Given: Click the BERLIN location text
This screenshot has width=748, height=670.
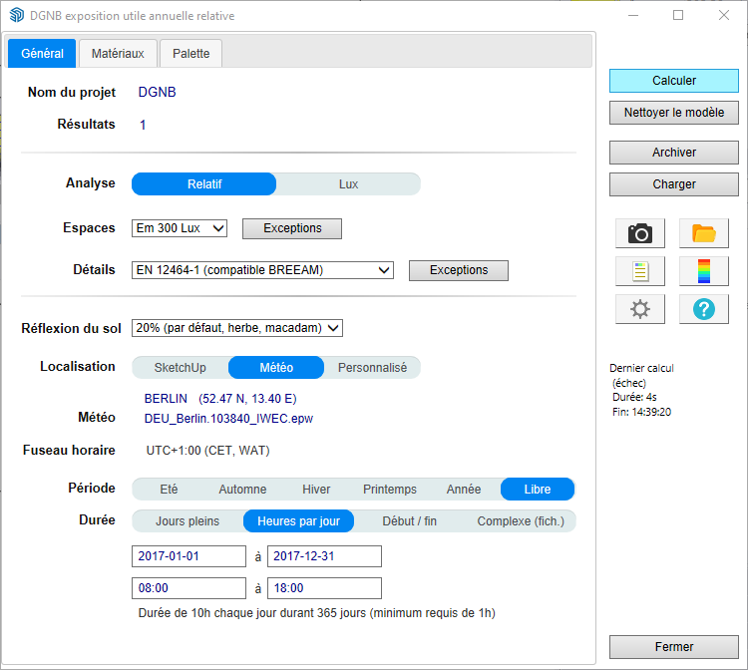Looking at the screenshot, I should [166, 399].
